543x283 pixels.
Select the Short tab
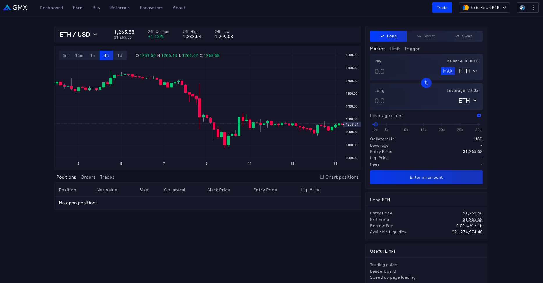coord(426,36)
